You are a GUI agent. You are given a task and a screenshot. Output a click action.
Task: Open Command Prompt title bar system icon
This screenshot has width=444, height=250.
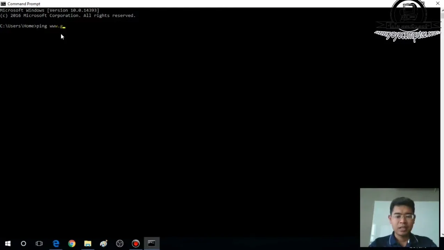tap(3, 4)
